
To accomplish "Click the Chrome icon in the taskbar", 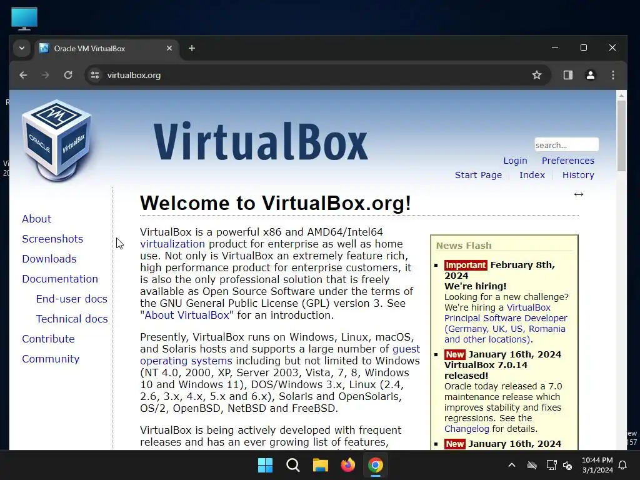I will coord(376,465).
